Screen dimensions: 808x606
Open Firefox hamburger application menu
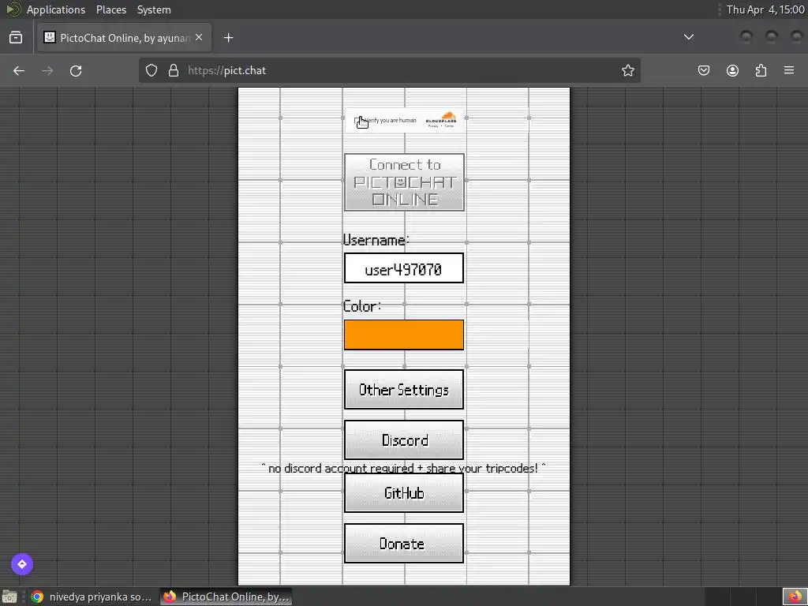pos(789,70)
